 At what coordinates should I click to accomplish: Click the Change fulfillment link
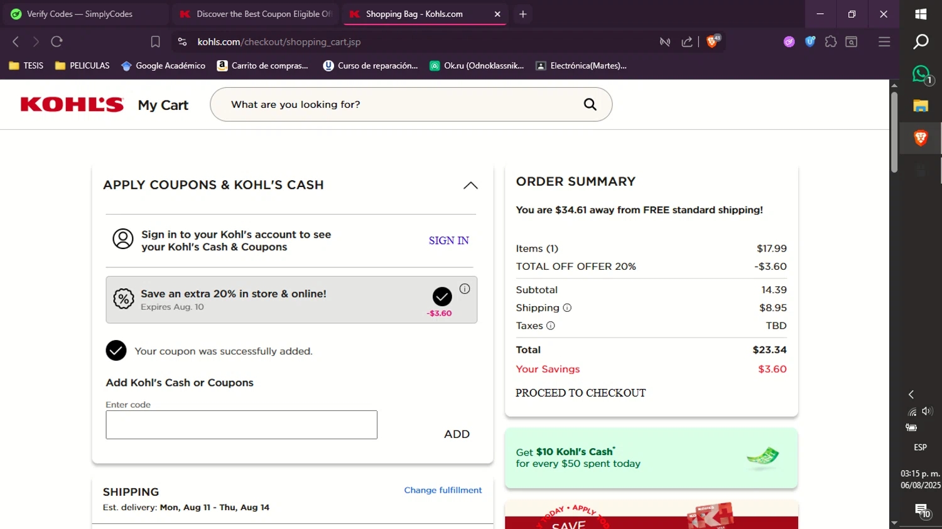443,490
